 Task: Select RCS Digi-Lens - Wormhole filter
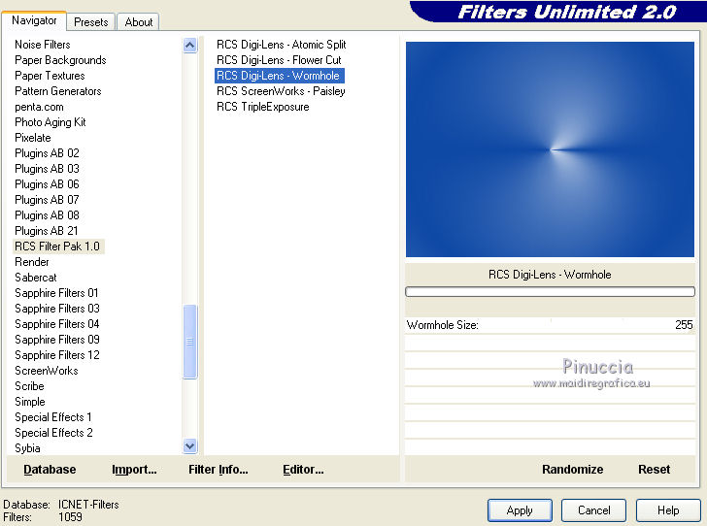(x=279, y=76)
